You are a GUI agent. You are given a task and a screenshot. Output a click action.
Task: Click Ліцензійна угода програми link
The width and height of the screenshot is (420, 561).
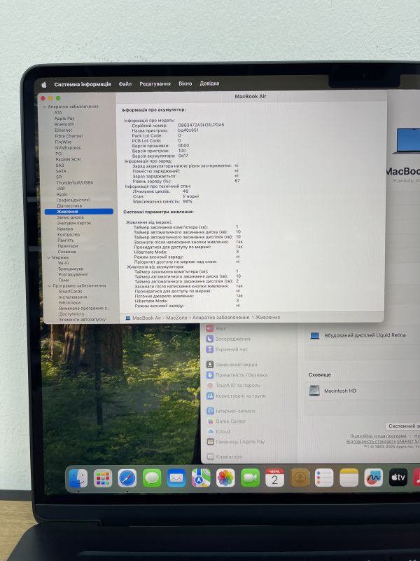point(378,436)
